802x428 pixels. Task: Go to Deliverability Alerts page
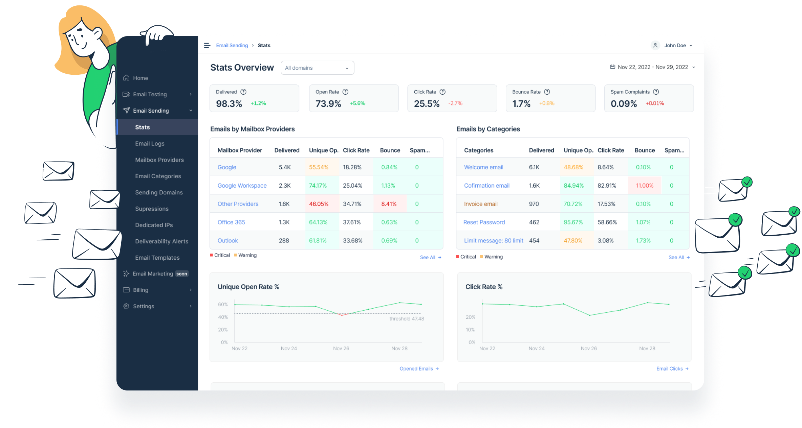(161, 241)
